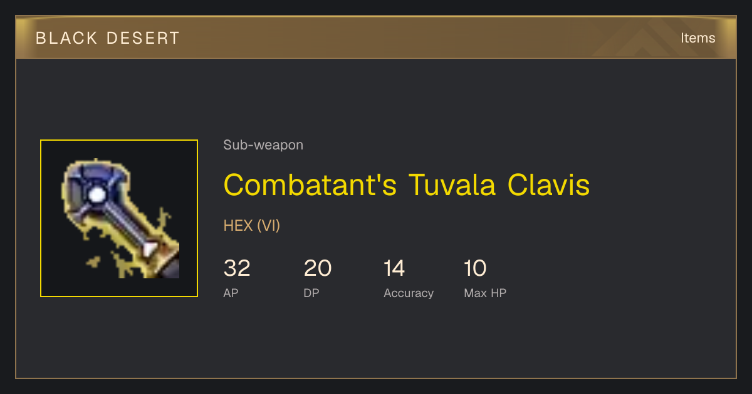Screen dimensions: 752x394
Task: Click the AP stat label
Action: 231,293
